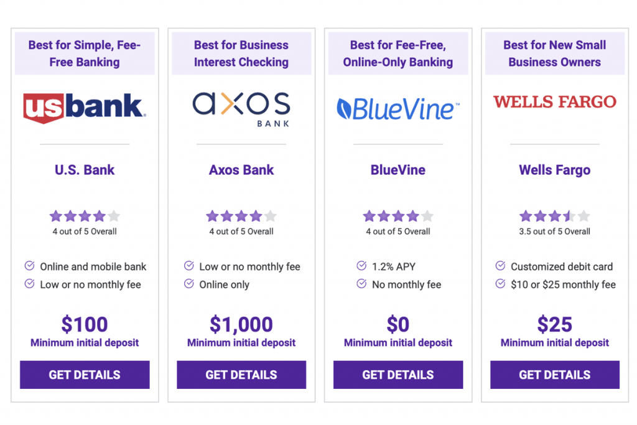Click the U.S. Bank logo
The image size is (637, 425).
(85, 108)
